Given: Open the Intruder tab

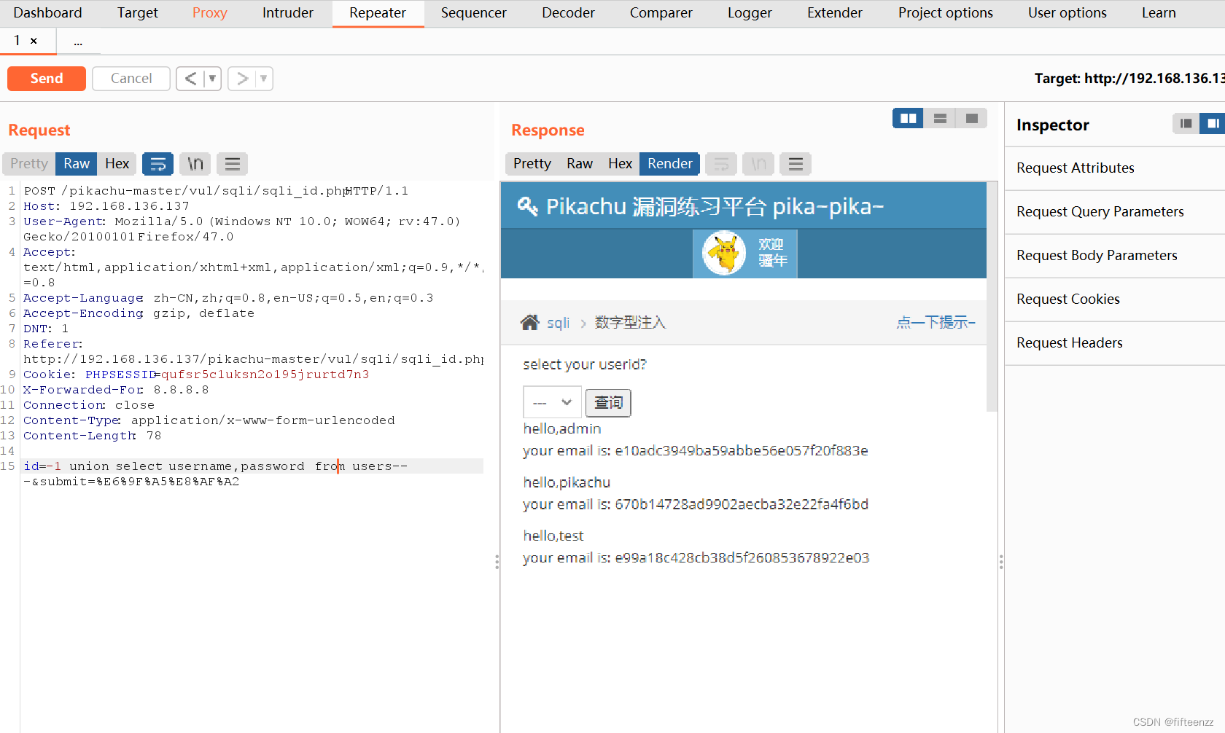Looking at the screenshot, I should point(287,13).
